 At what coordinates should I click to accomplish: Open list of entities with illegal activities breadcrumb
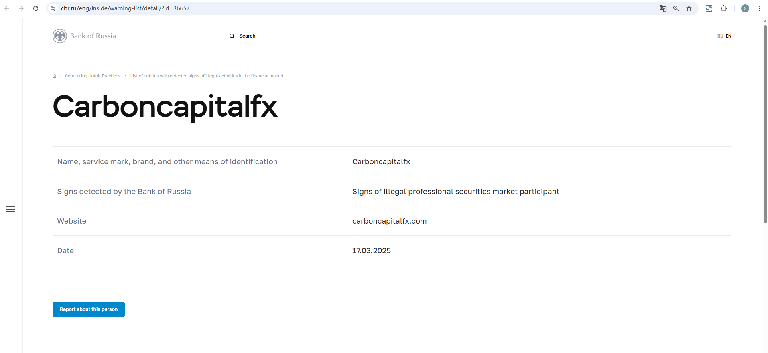(x=207, y=76)
